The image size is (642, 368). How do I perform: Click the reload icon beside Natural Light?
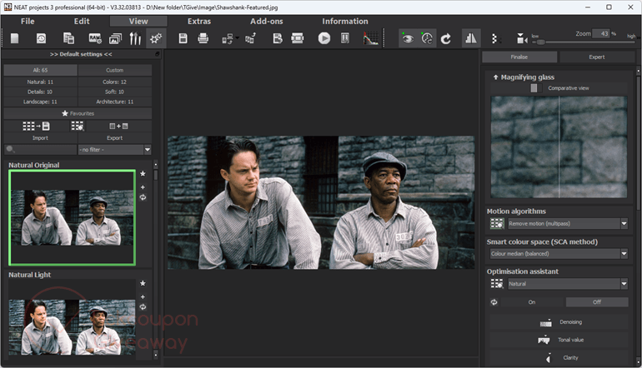coord(143,306)
